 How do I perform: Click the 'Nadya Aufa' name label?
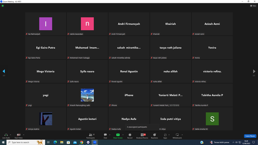[116, 129]
